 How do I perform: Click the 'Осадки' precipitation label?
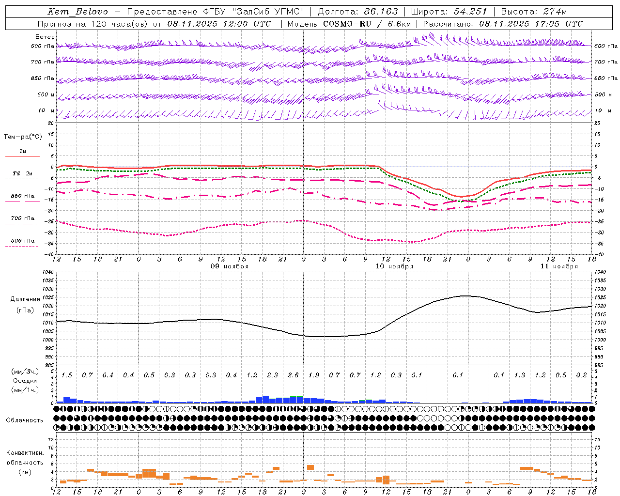(25, 381)
